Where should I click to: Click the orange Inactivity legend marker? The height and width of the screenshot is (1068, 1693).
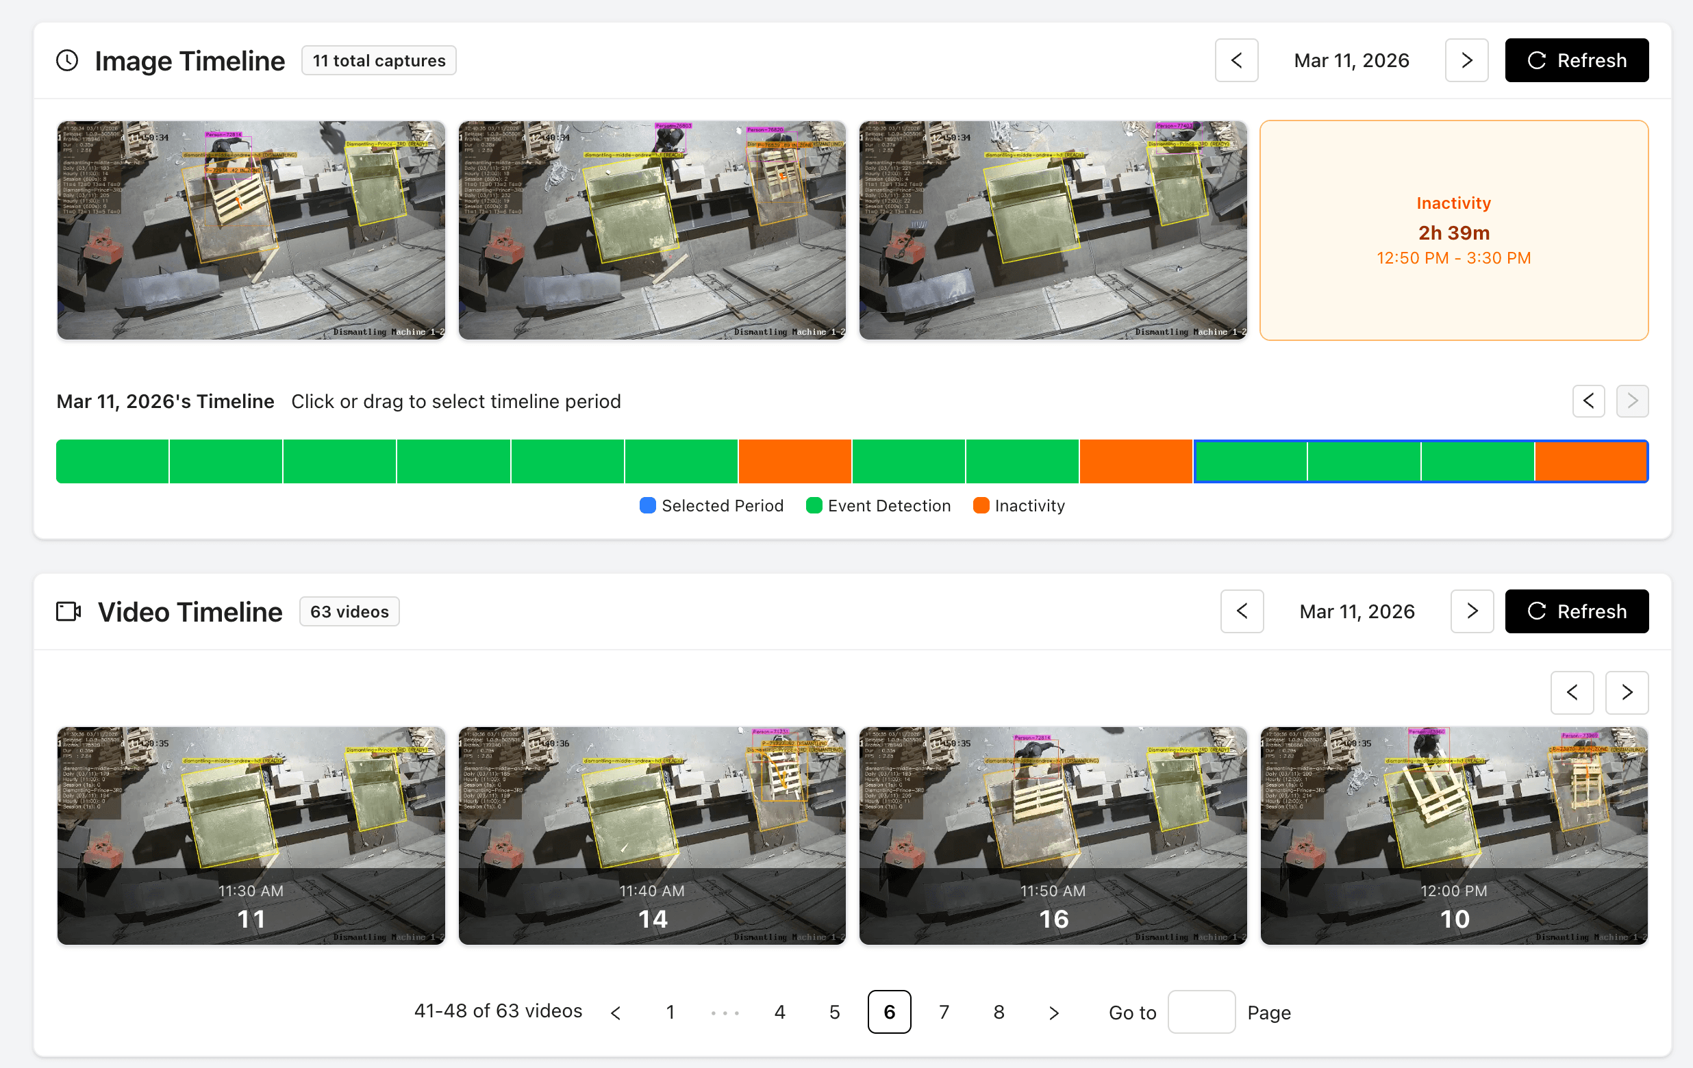981,505
